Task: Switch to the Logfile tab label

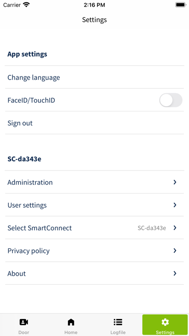Action: click(x=118, y=333)
